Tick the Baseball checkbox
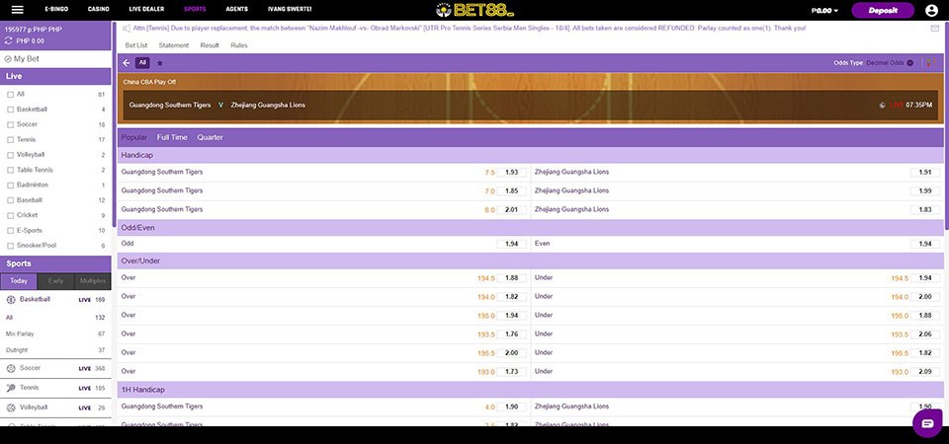The image size is (949, 444). click(10, 200)
